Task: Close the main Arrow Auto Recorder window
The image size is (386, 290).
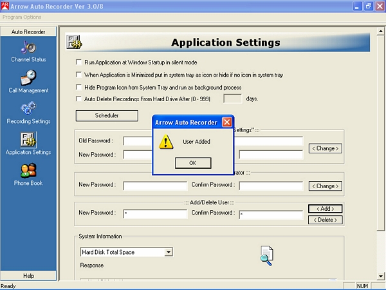Action: pos(380,6)
